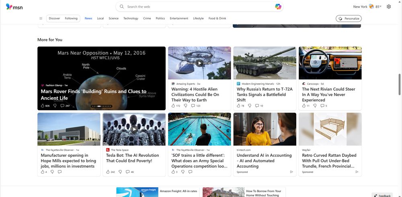The width and height of the screenshot is (402, 197).
Task: Dislike the Hostile Alien Civilizations article
Action: coord(186,106)
